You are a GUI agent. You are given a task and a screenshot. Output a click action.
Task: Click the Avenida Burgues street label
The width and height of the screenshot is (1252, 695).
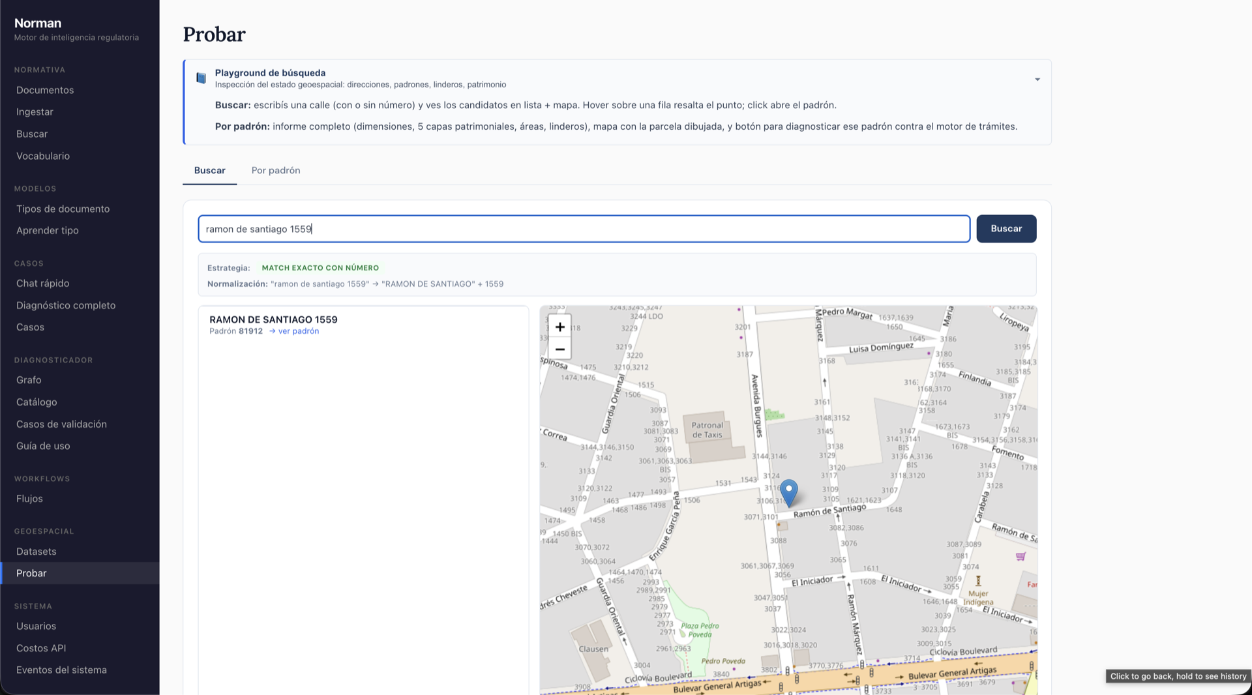coord(757,406)
